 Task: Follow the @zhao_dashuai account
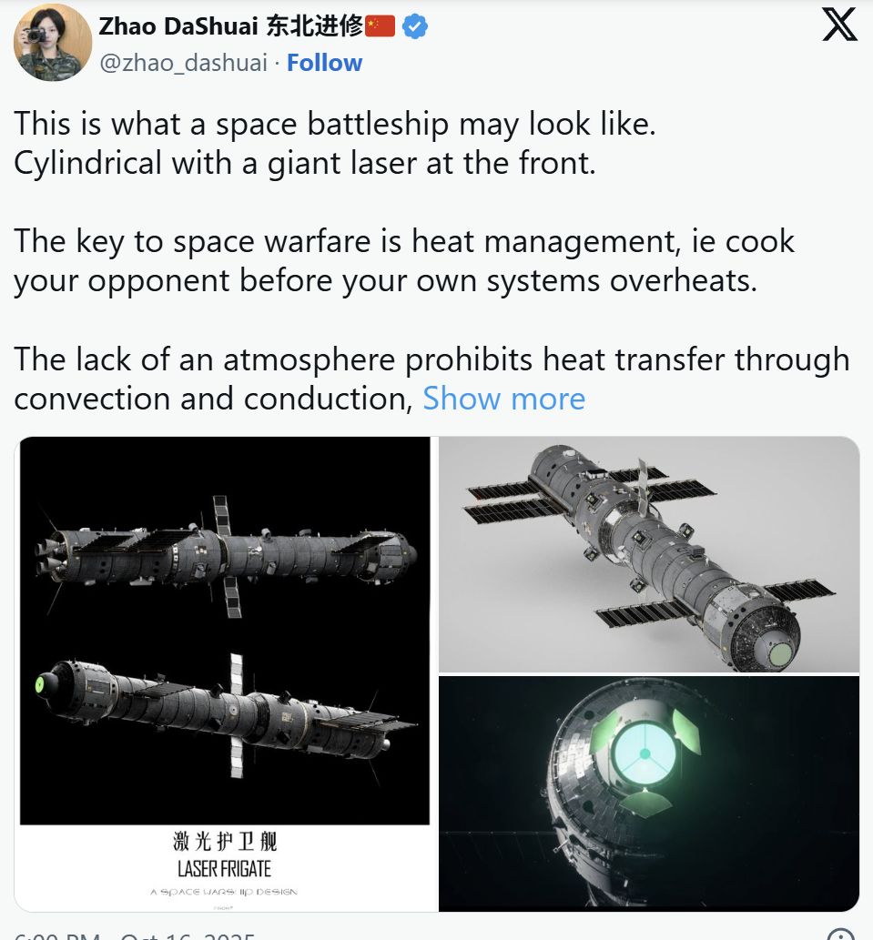tap(324, 63)
